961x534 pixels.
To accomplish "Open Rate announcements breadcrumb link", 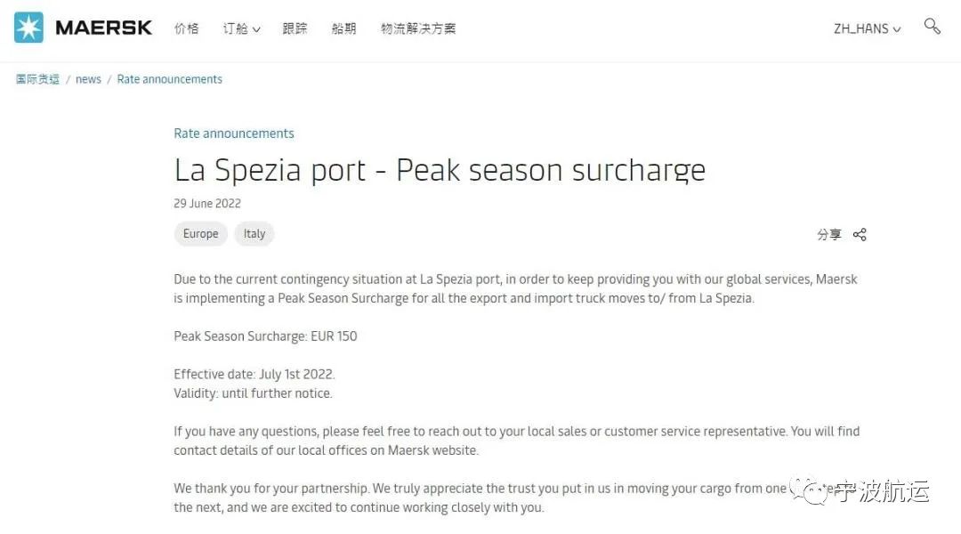I will coord(170,79).
